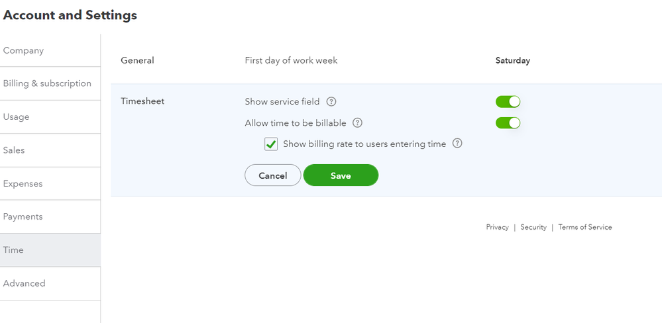Select the Usage tab
662x323 pixels.
[17, 117]
